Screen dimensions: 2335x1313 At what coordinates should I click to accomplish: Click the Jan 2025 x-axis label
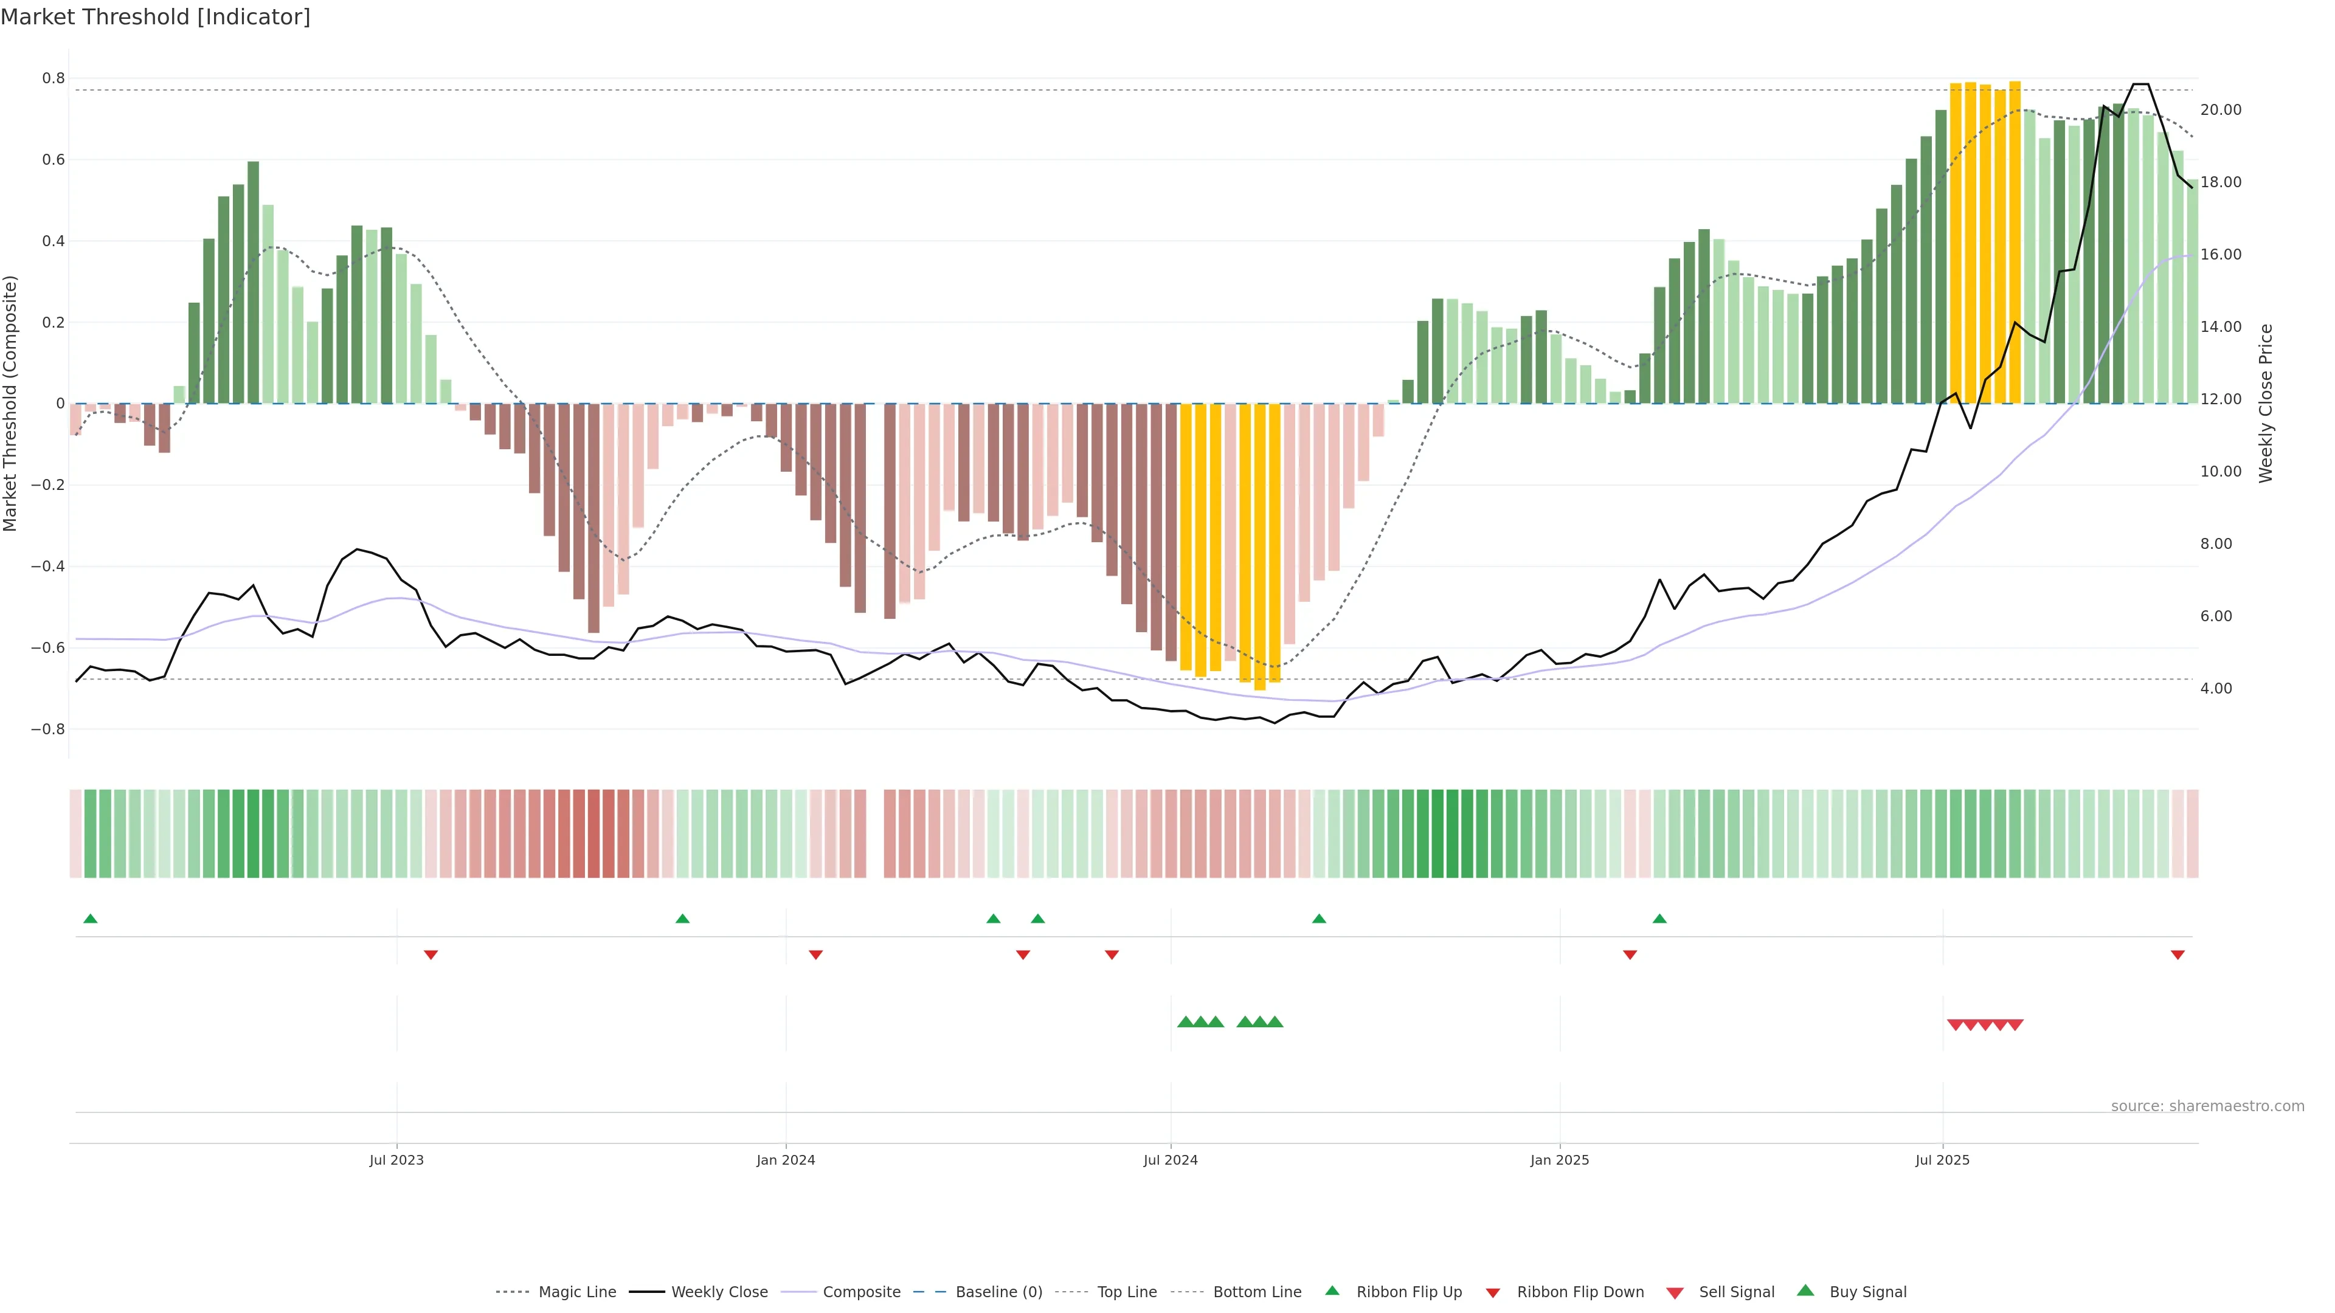tap(1559, 1160)
